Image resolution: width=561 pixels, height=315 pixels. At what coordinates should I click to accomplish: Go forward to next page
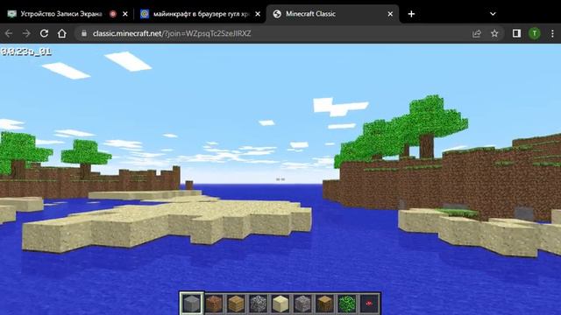point(26,33)
